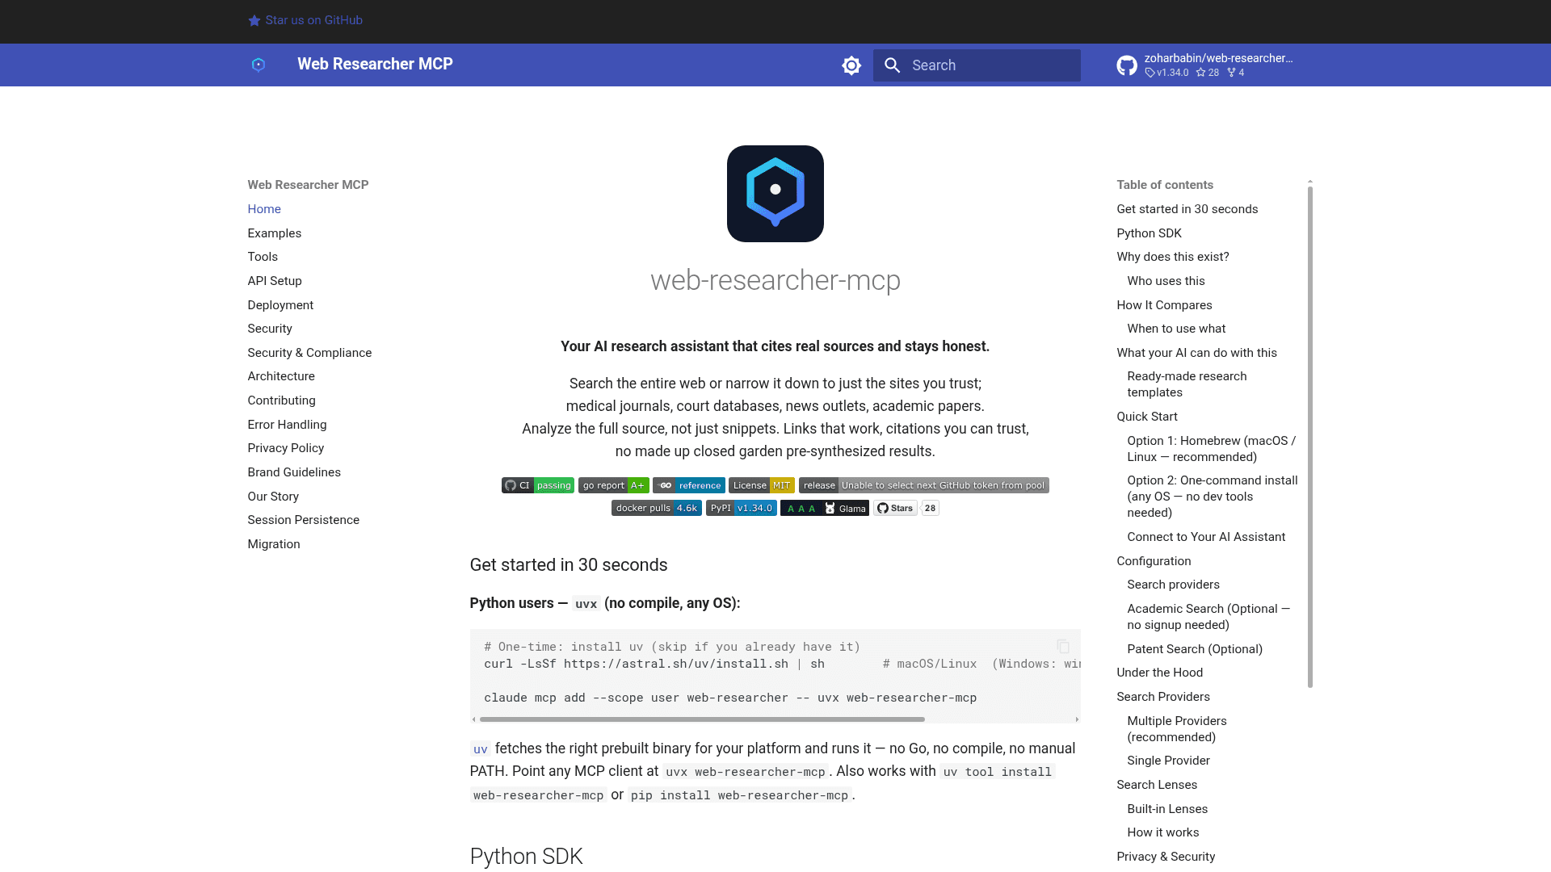1551x872 pixels.
Task: Open the CI passing badge
Action: pyautogui.click(x=538, y=485)
